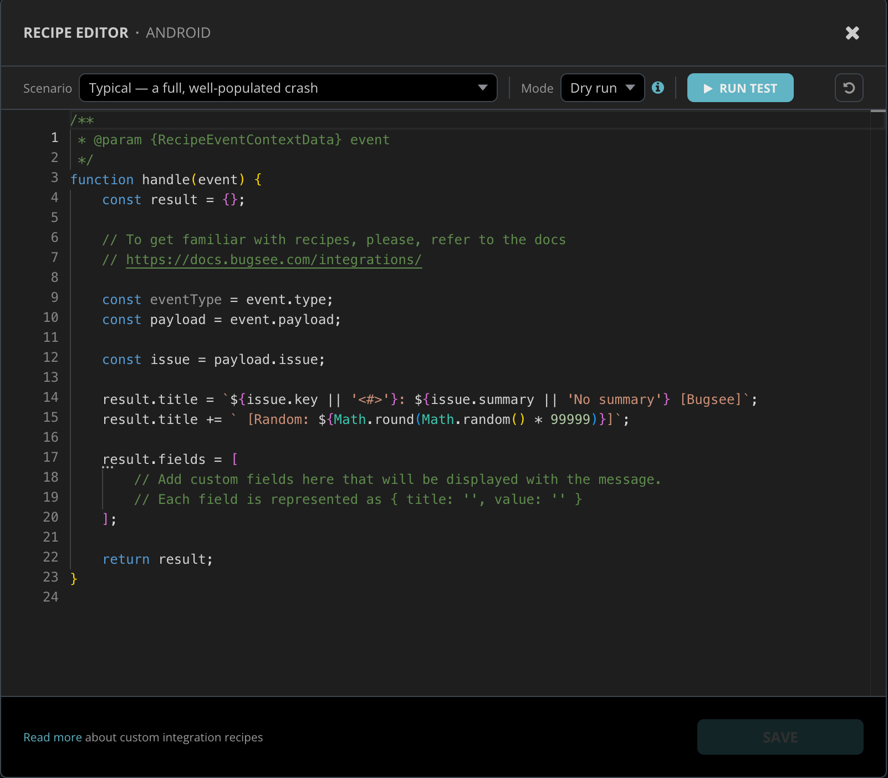Click the '[Random:' template string text

pyautogui.click(x=278, y=420)
